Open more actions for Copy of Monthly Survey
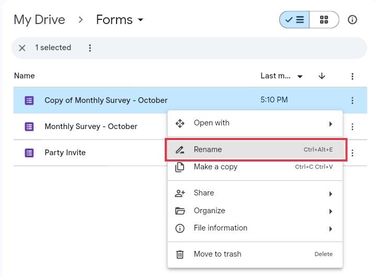The image size is (376, 277). 352,100
